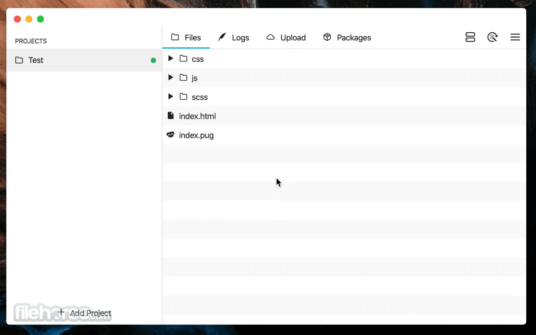
Task: Click the css folder name
Action: click(198, 59)
